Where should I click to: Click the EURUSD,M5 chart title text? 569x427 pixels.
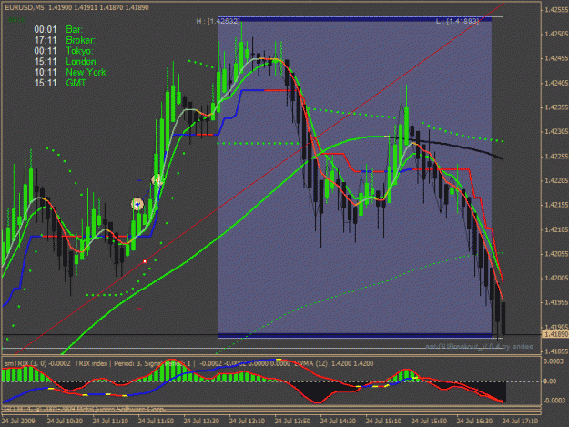pyautogui.click(x=25, y=7)
